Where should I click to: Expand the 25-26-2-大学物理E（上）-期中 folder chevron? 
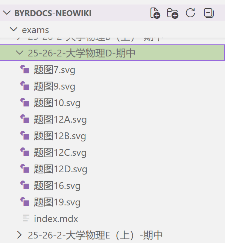click(19, 235)
